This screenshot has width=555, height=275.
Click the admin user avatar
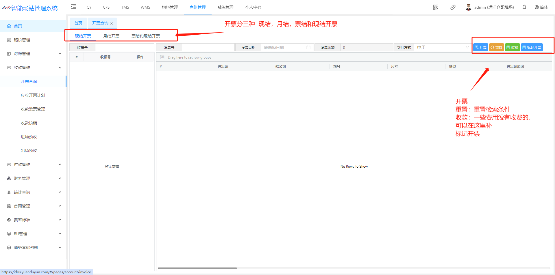tap(469, 7)
